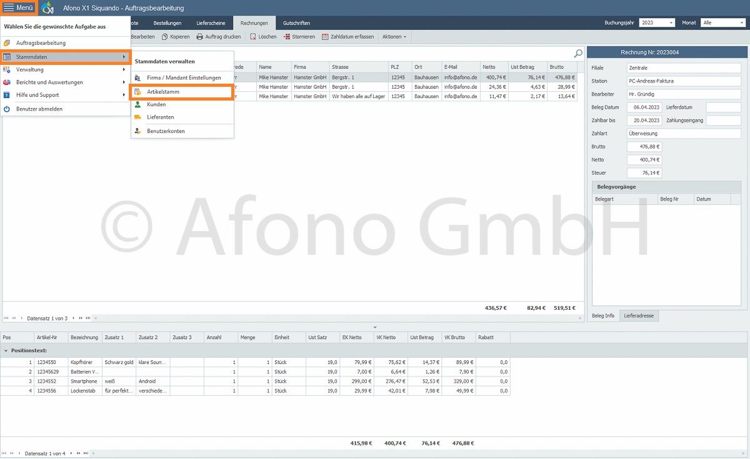Open the Aktionen dropdown
The height and width of the screenshot is (459, 750).
394,37
